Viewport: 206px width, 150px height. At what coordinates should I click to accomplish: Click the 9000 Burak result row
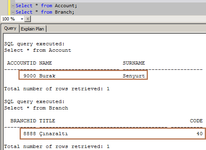[83, 75]
